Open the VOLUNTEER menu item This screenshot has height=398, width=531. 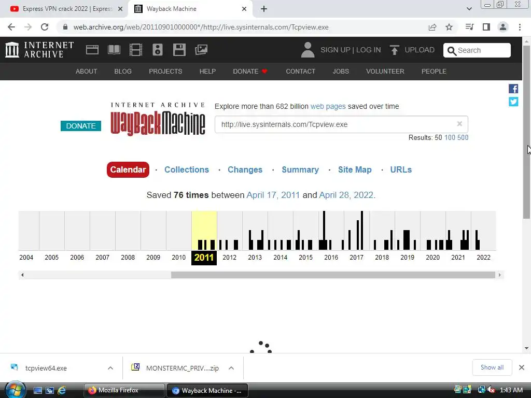point(385,72)
